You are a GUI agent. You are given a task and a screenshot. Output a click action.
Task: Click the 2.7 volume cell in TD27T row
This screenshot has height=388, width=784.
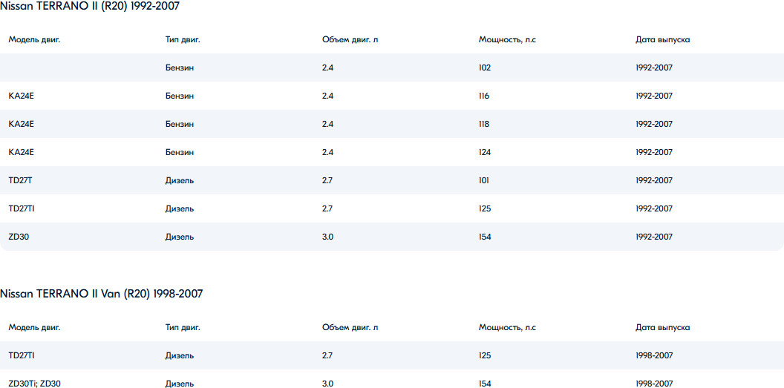pos(327,180)
